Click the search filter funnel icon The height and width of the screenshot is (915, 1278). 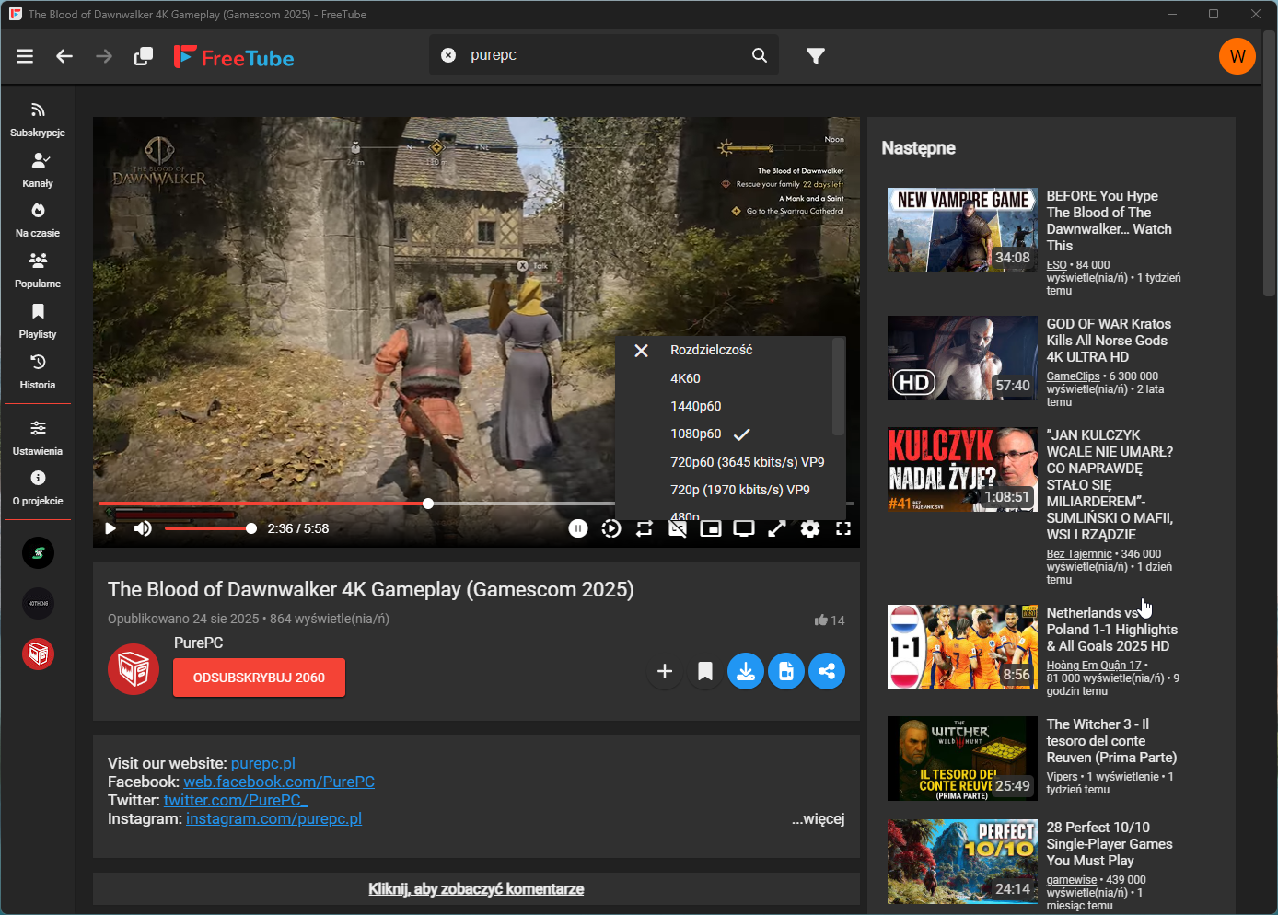tap(815, 56)
